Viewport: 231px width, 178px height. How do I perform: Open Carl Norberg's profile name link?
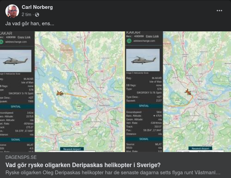[37, 7]
